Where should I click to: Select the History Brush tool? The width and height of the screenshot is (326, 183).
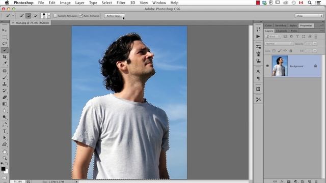click(x=5, y=90)
